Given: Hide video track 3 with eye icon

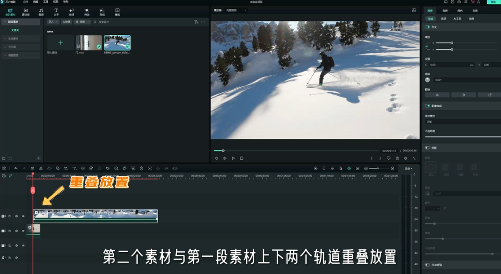Looking at the screenshot, I should 23,216.
